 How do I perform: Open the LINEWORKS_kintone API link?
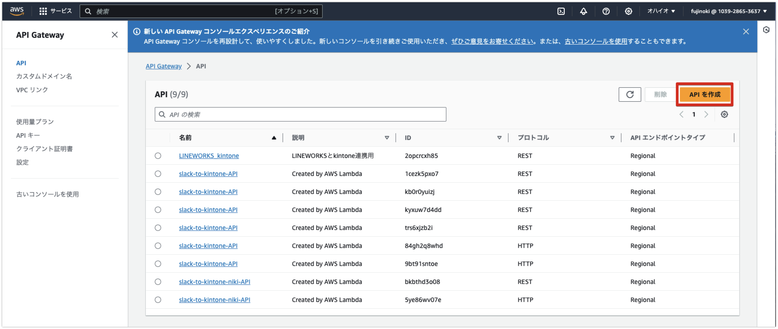click(209, 156)
